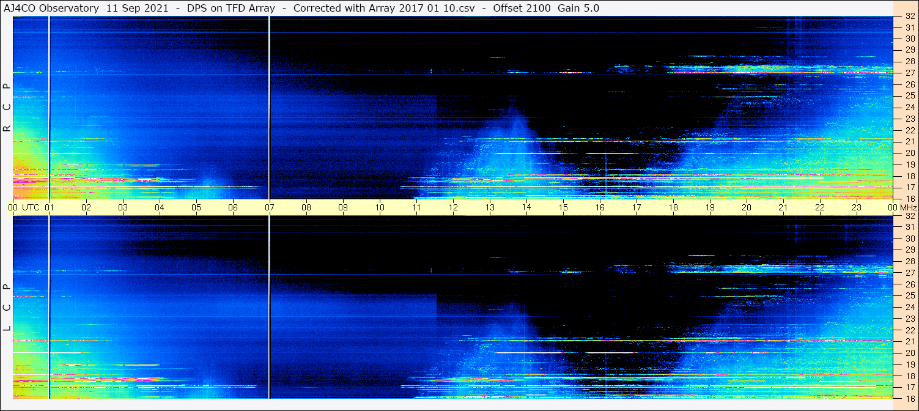Select the date 11 Sep 2021 in header
Viewport: 919px width, 411px height.
137,8
